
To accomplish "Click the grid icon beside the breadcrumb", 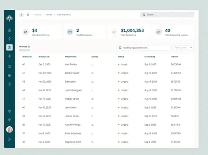I will [28, 15].
